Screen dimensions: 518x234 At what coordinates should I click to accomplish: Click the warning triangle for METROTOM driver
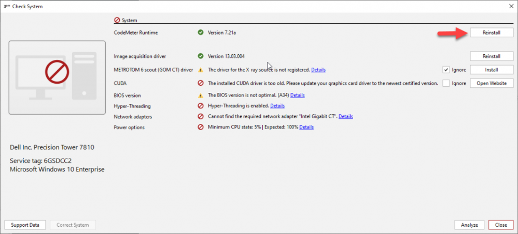coord(200,70)
